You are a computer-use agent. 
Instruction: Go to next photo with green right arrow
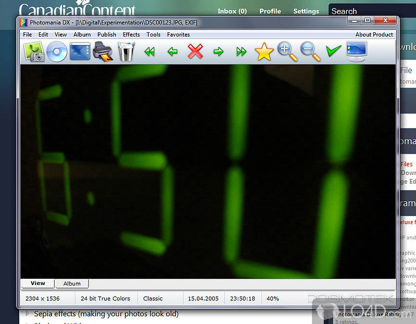[x=218, y=51]
